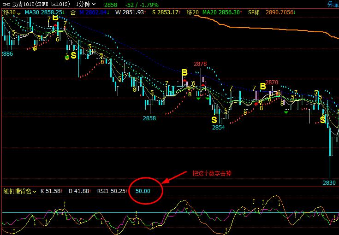
Task: Click the D 41.88 value in sub-chart
Action: pos(80,191)
